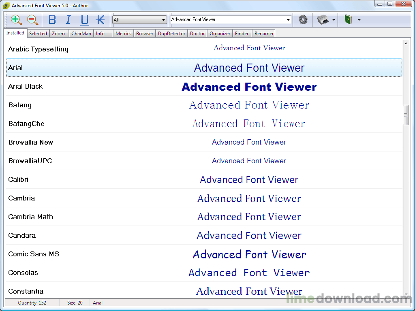
Task: Minimize the Advanced Font Viewer window
Action: (379, 4)
